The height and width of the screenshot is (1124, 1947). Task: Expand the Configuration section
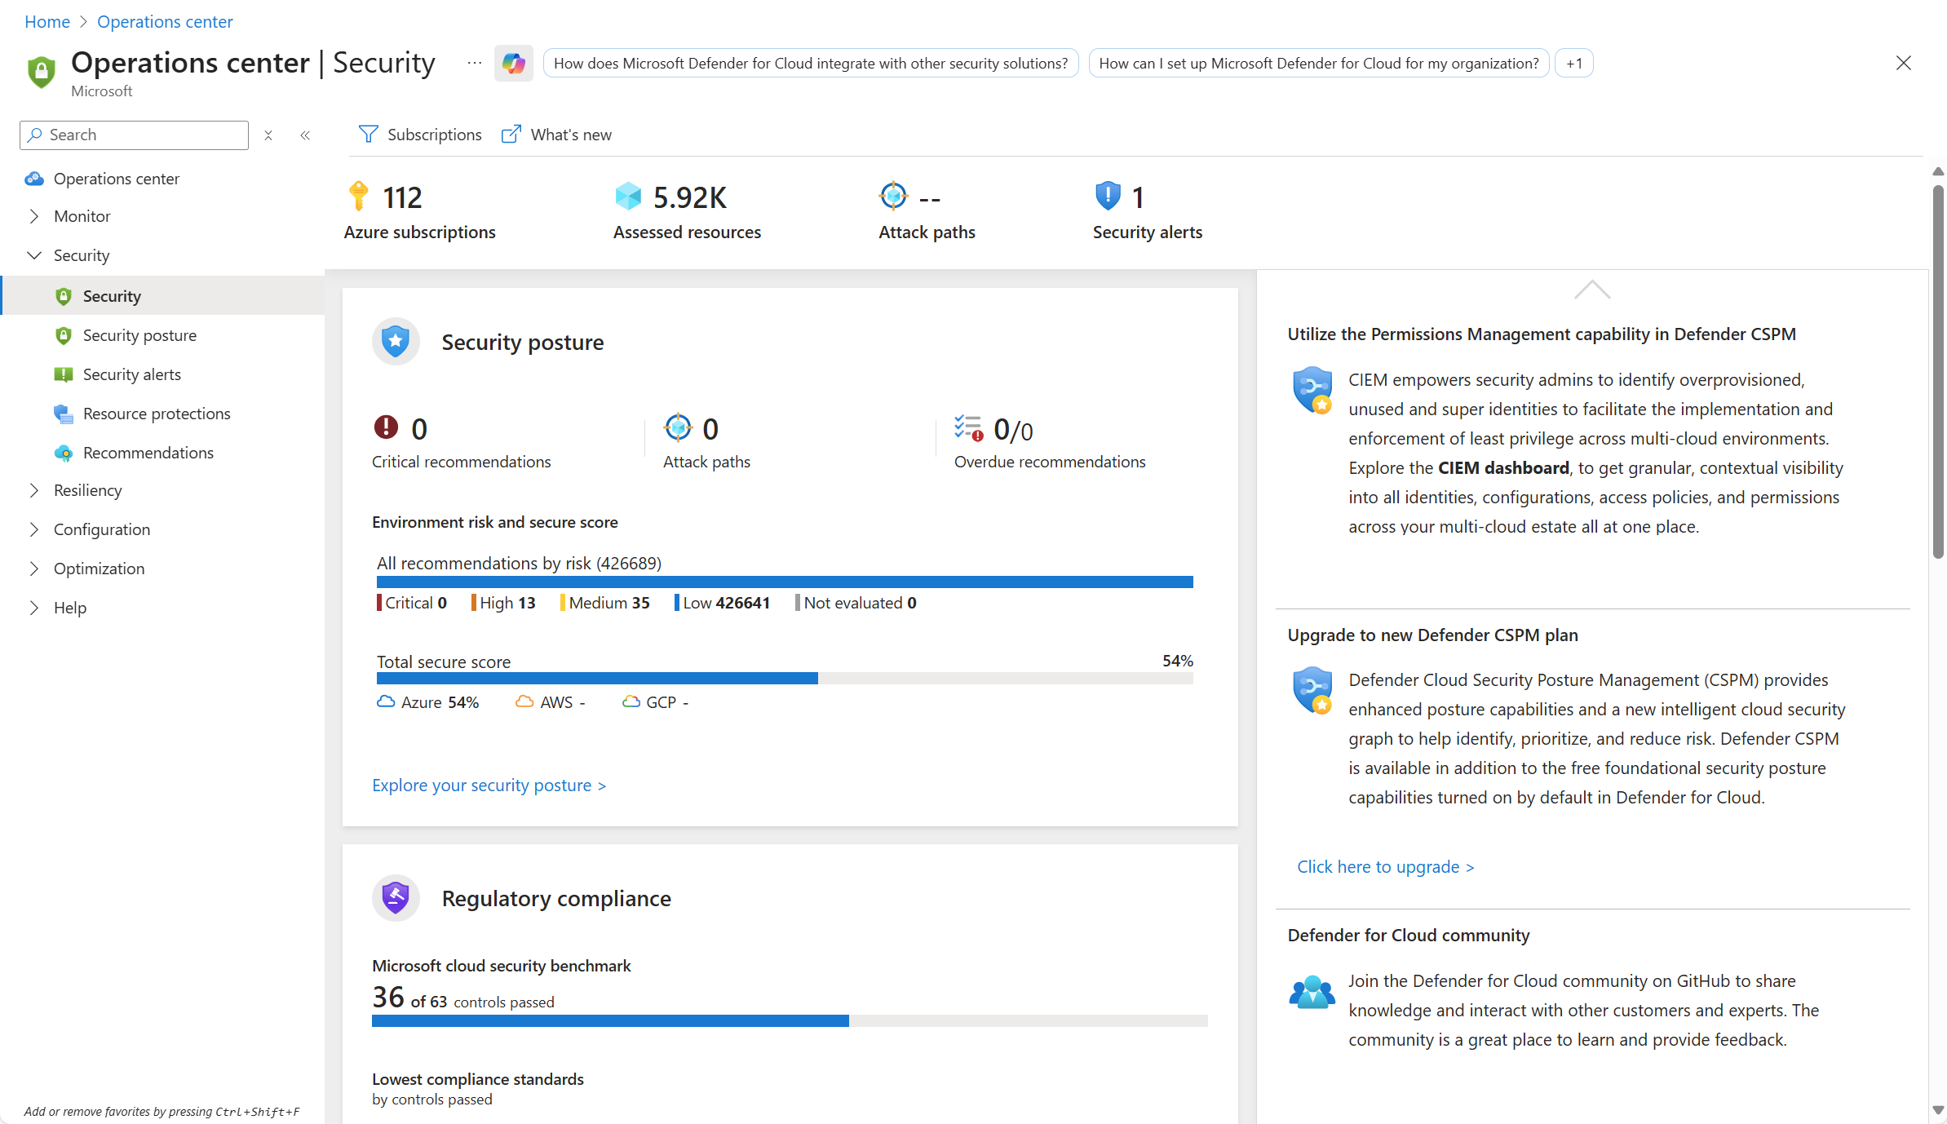click(34, 529)
